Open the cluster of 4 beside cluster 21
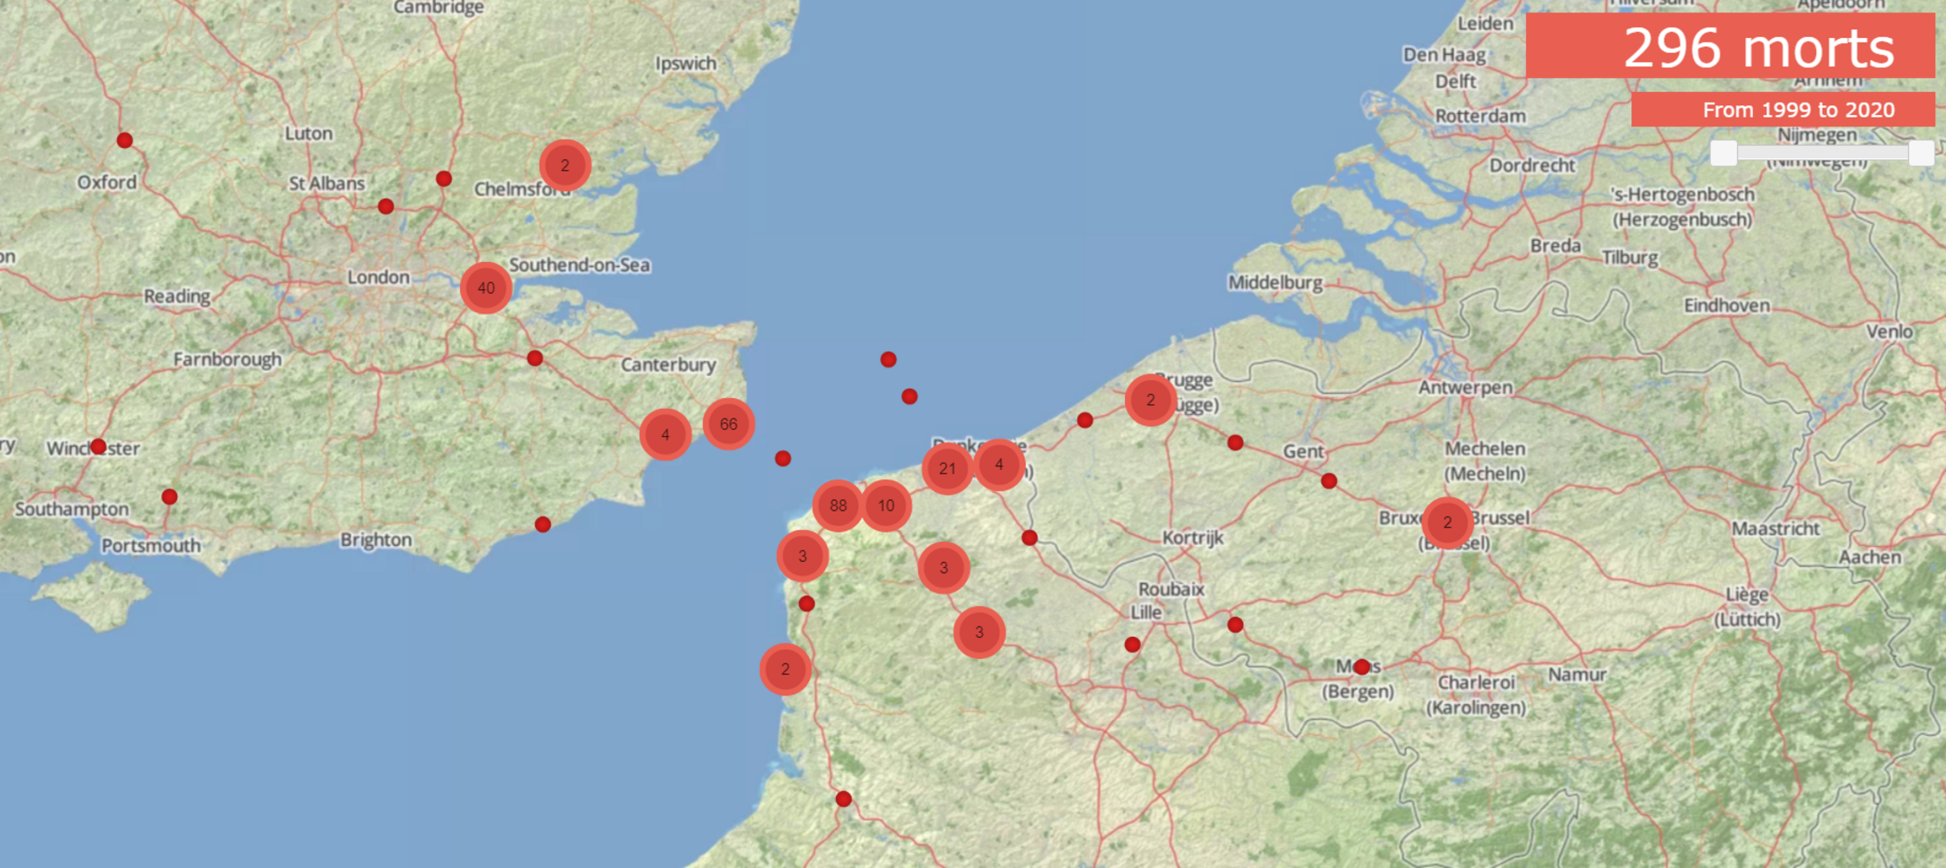The image size is (1946, 868). pos(1000,465)
